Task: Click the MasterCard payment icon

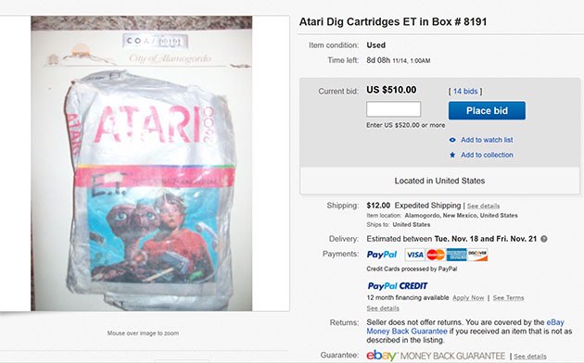Action: (x=436, y=255)
